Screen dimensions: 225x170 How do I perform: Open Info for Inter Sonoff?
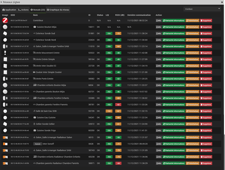(x=159, y=144)
